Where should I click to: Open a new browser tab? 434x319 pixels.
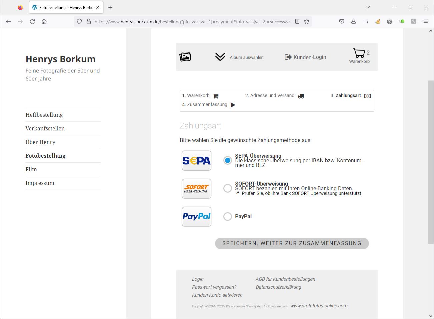point(110,7)
